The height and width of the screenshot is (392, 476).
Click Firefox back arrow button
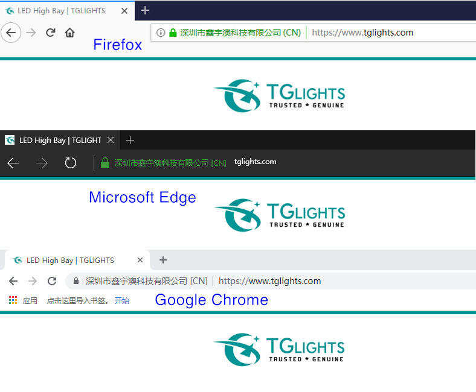pos(11,33)
